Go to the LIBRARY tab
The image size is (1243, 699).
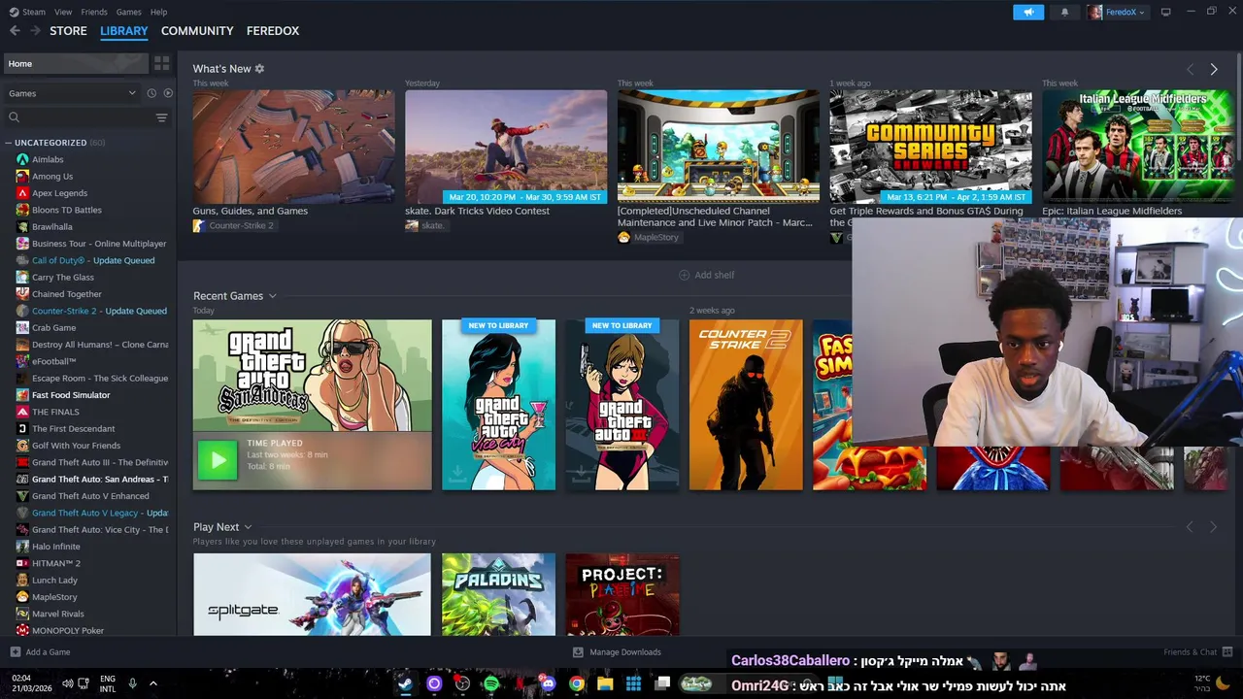coord(124,31)
